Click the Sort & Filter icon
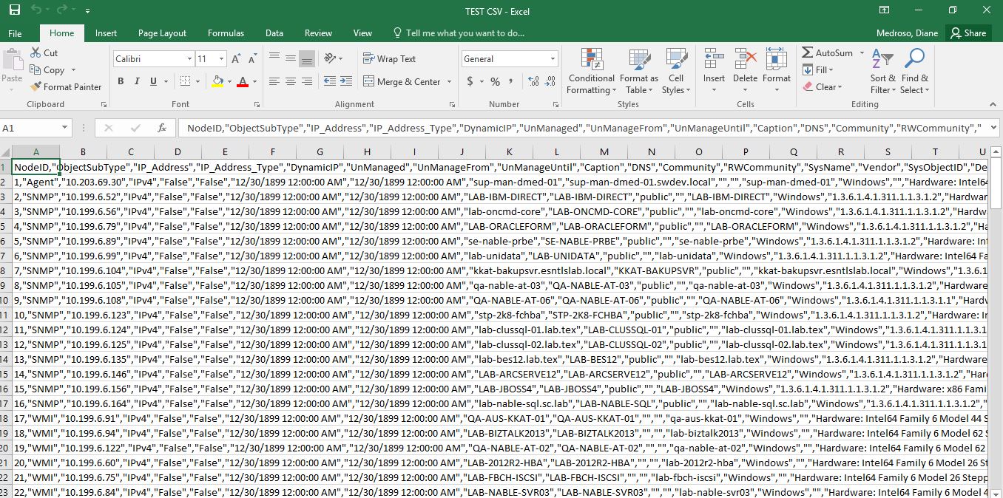The height and width of the screenshot is (498, 1003). (x=882, y=60)
